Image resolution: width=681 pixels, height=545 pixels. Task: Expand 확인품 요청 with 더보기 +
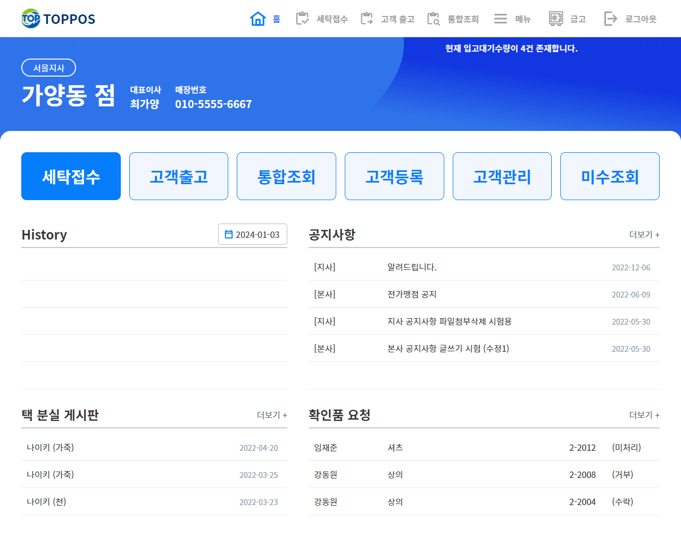click(644, 415)
